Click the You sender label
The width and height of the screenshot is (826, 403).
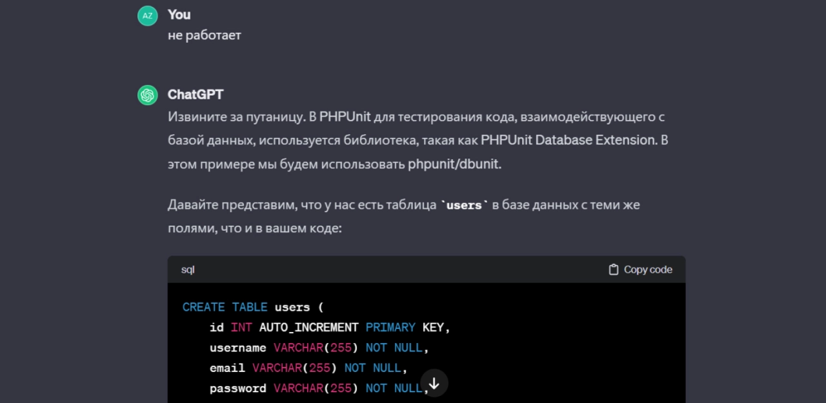[x=179, y=14]
